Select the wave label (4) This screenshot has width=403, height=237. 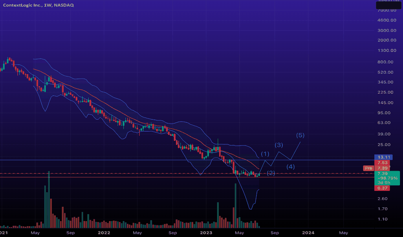(291, 167)
